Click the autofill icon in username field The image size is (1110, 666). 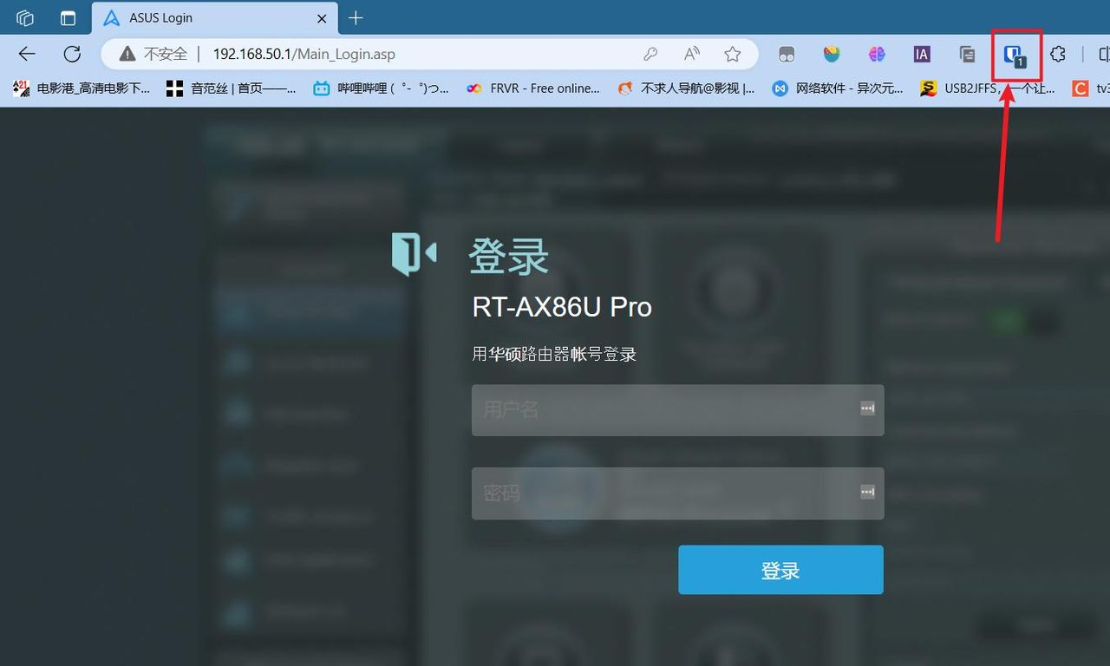pyautogui.click(x=867, y=408)
